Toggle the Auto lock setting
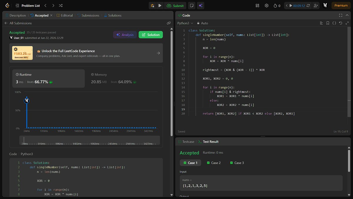 (x=202, y=23)
